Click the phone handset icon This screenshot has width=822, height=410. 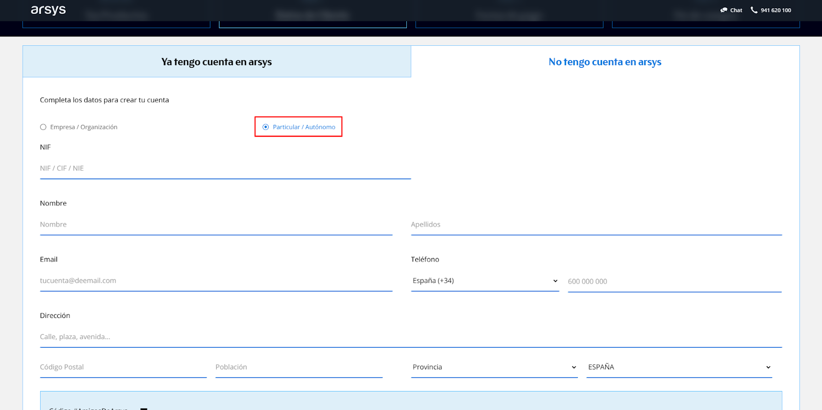tap(754, 10)
